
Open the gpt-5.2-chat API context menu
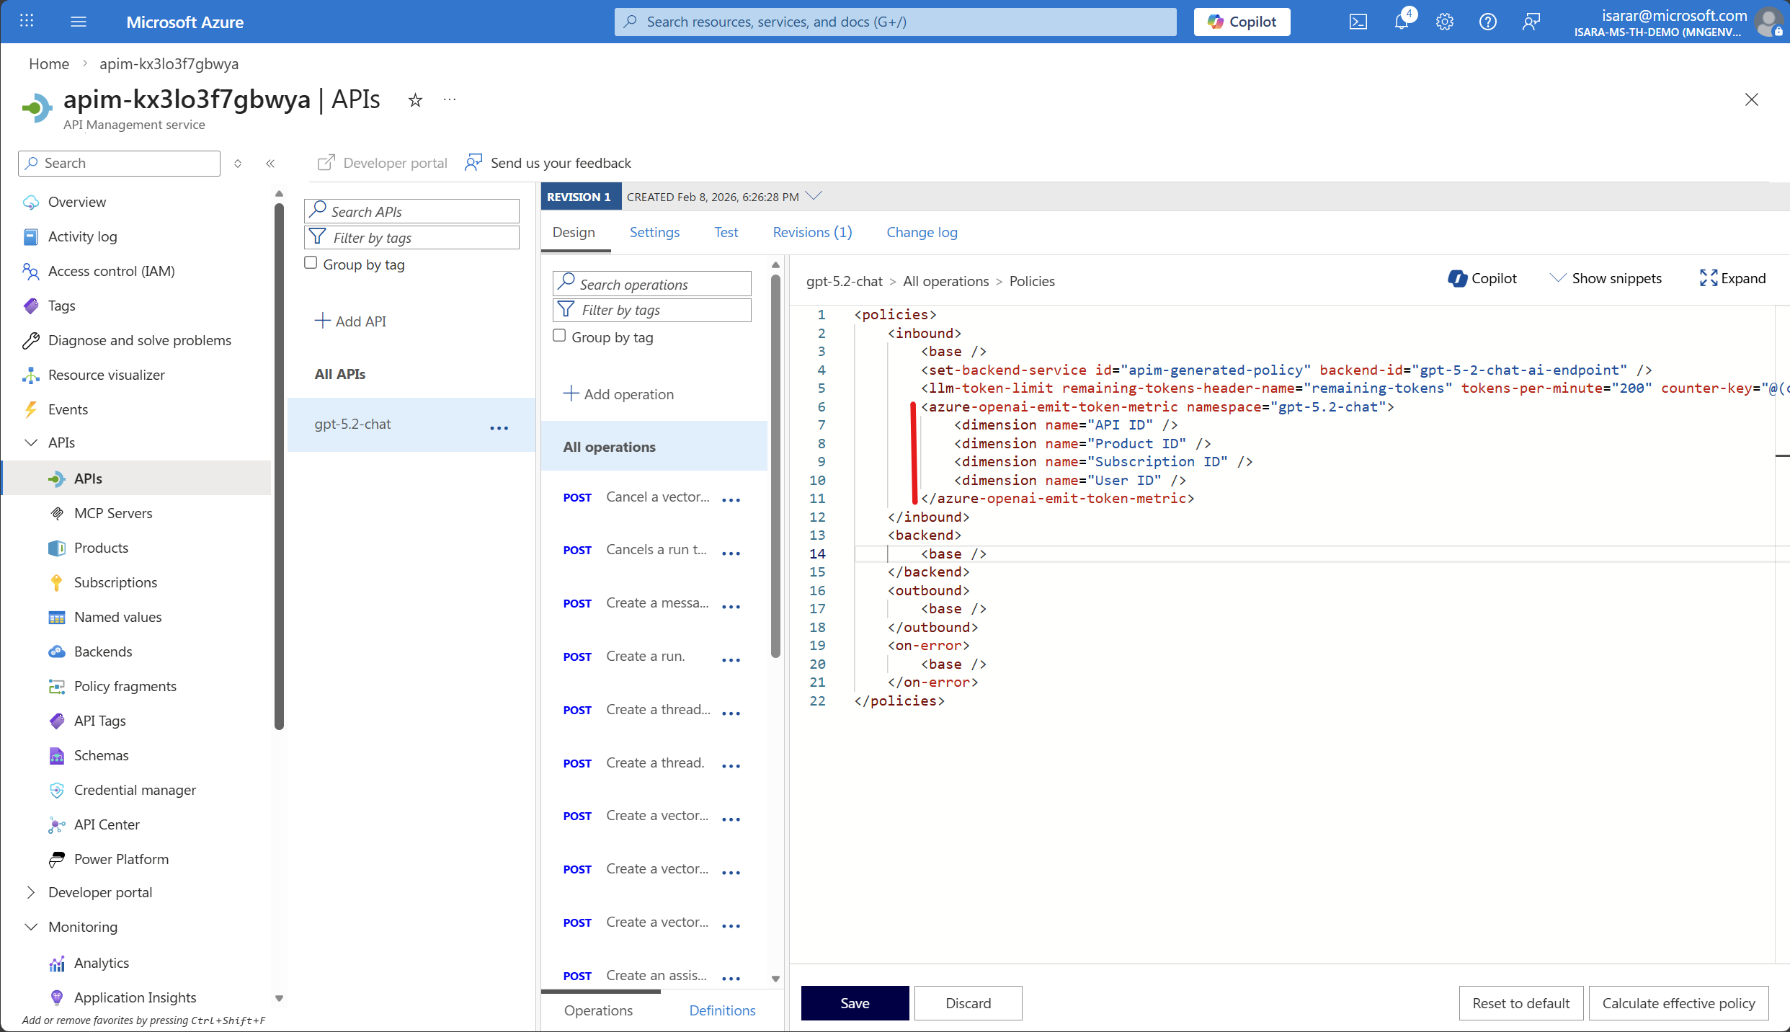pos(499,427)
